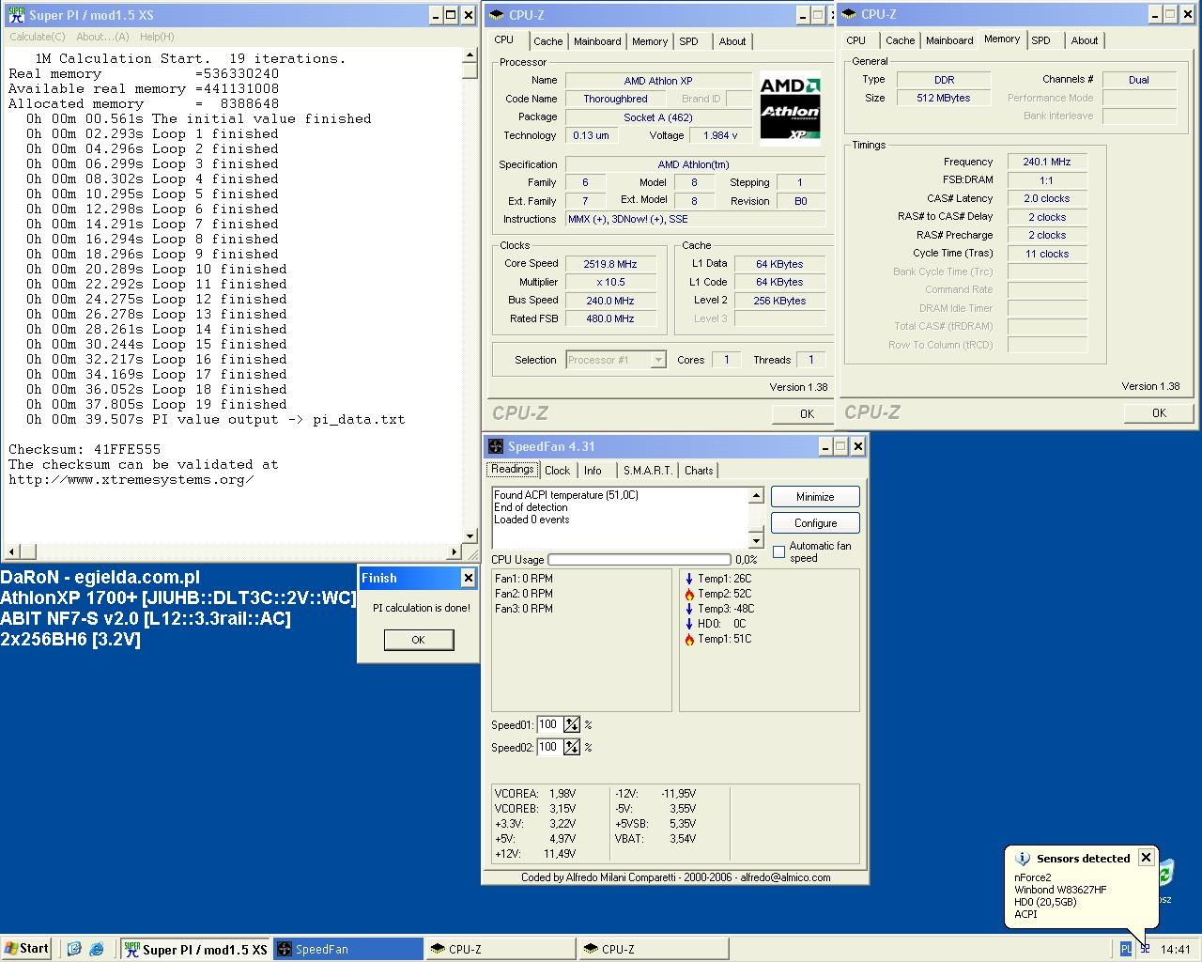Click the Speed01 value field
Viewport: 1202px width, 962px height.
click(x=548, y=724)
